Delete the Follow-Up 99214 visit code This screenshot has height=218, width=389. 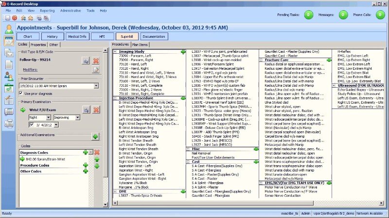tap(96, 61)
